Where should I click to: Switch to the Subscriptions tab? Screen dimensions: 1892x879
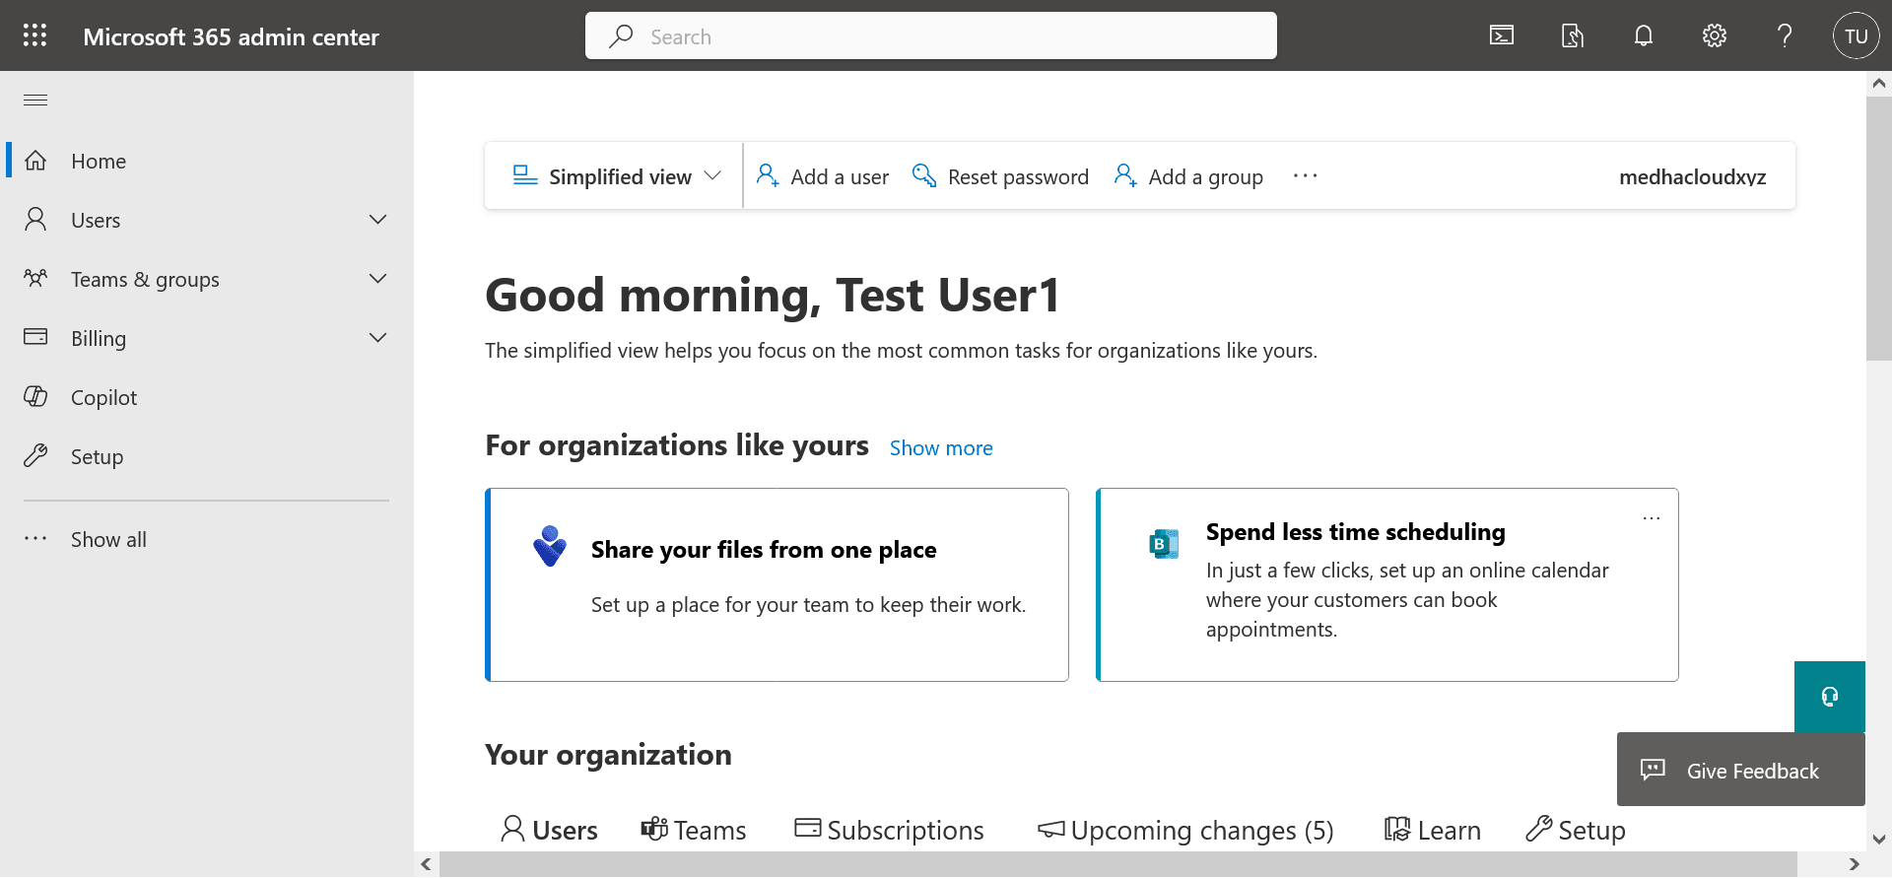tap(889, 830)
